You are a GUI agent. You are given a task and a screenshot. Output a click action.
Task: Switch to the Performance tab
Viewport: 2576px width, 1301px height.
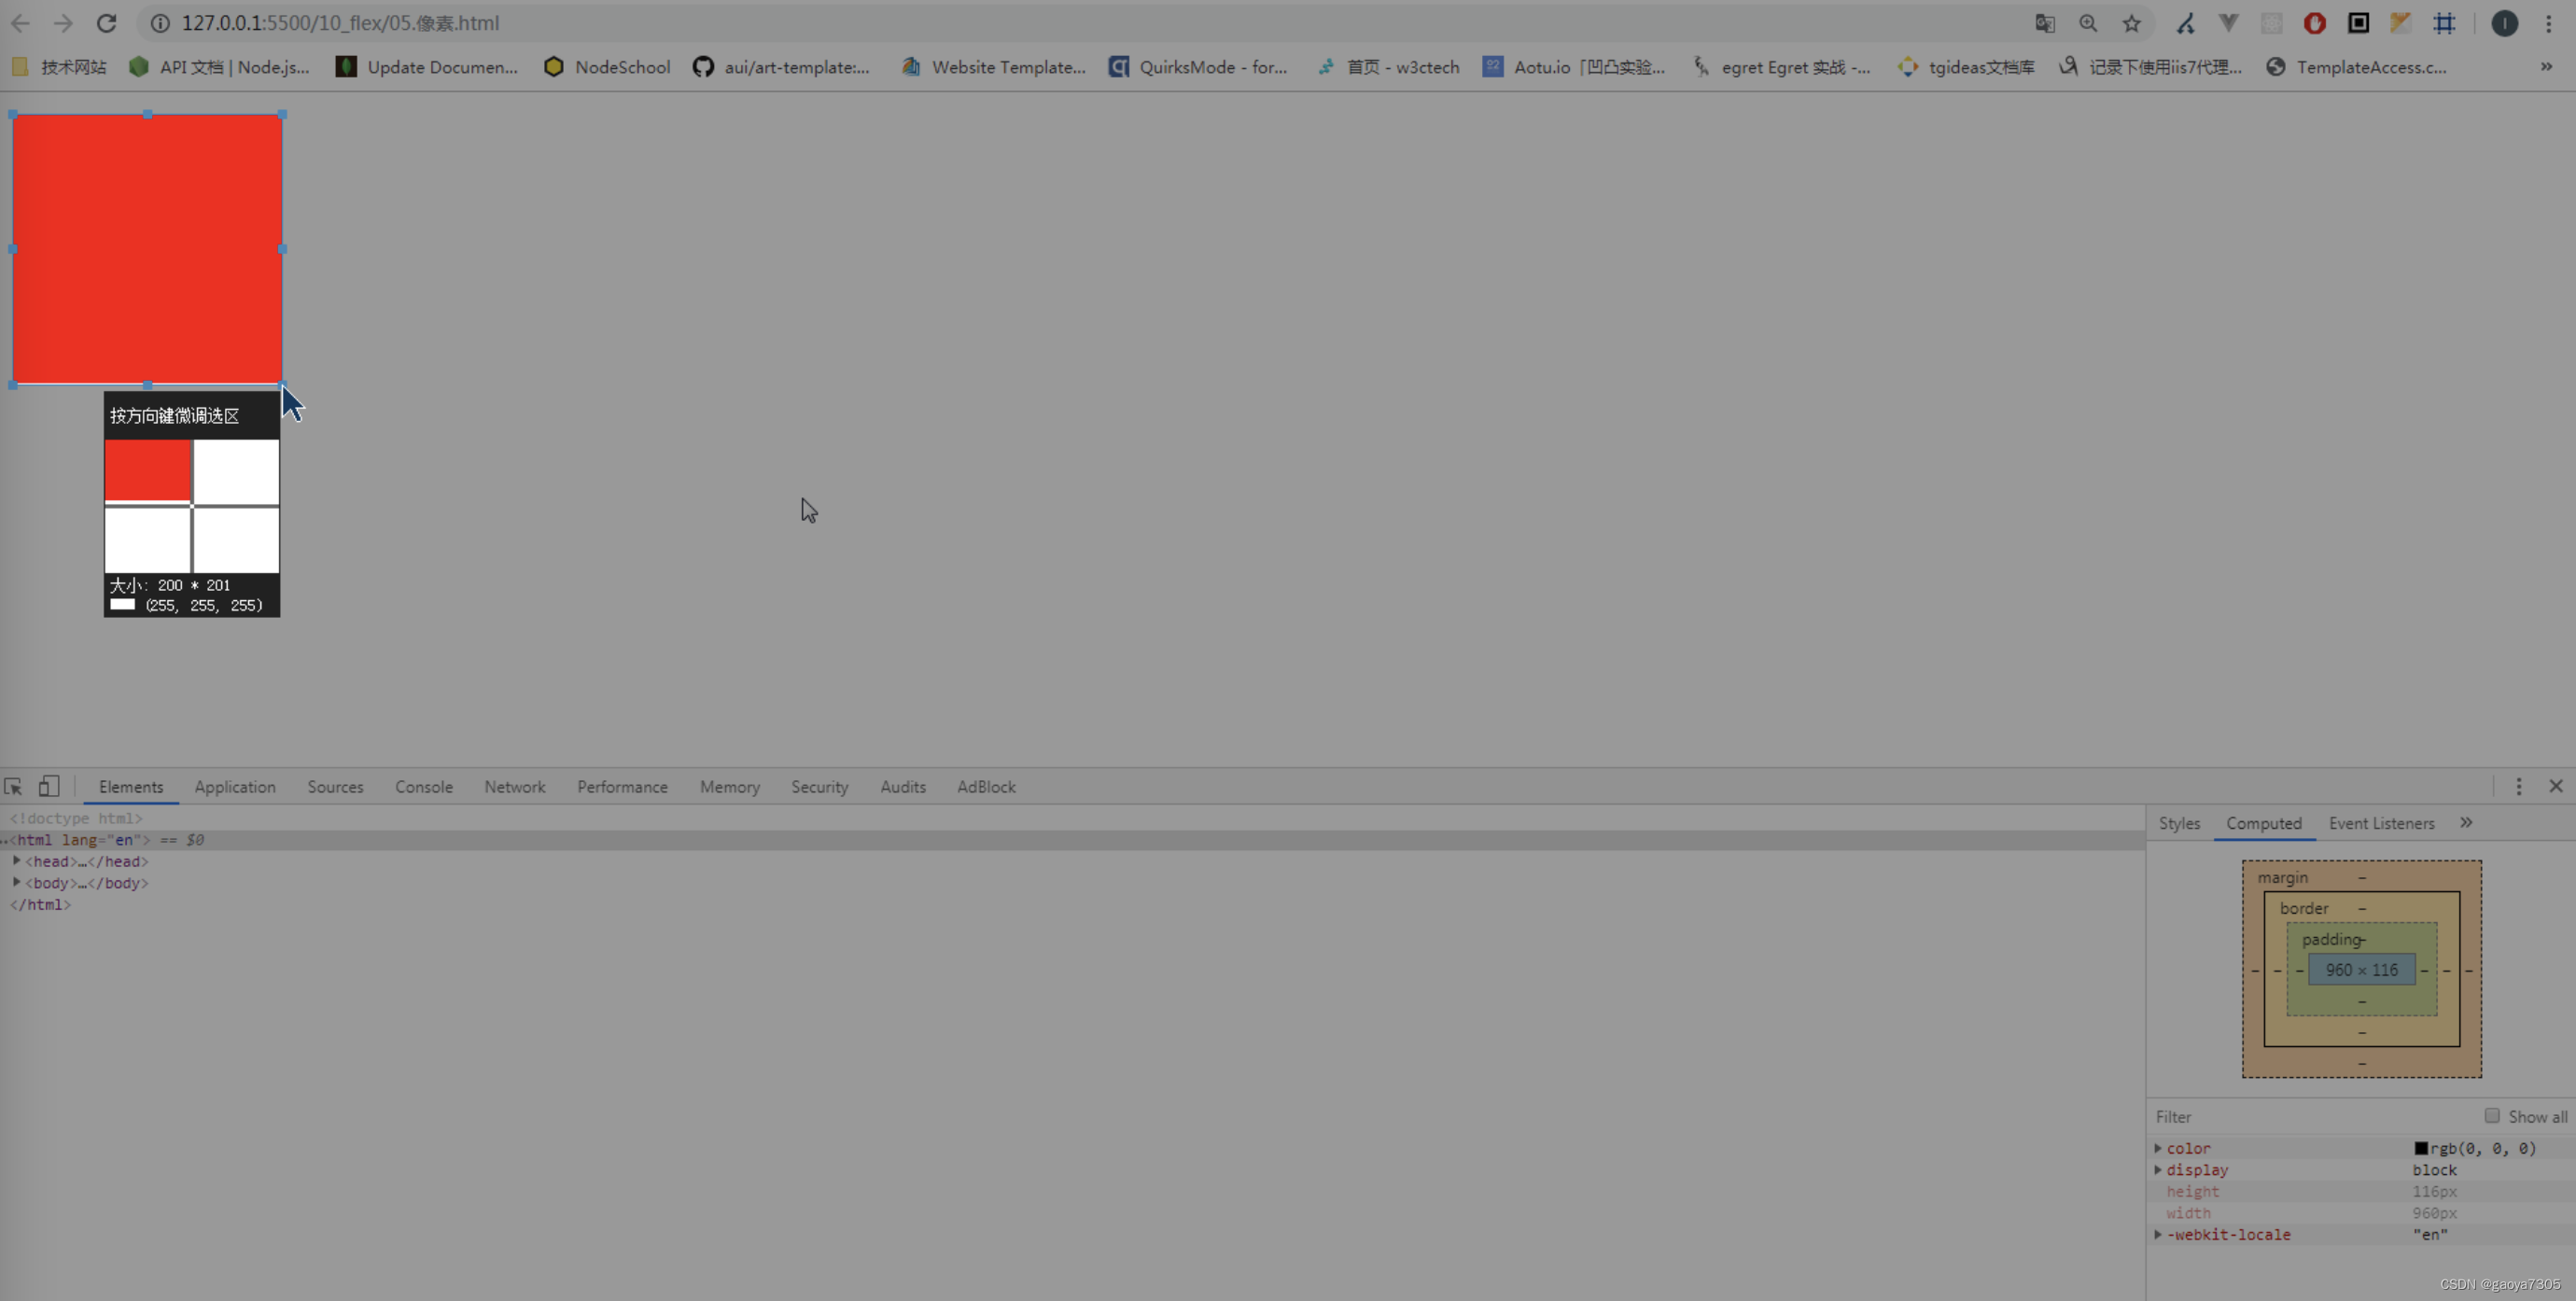pos(622,787)
